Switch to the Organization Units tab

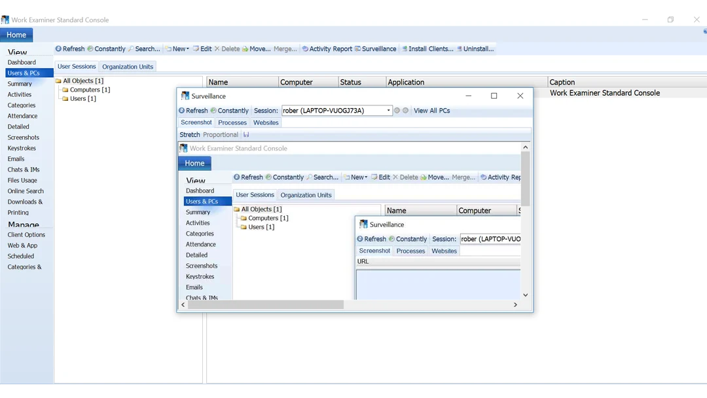(128, 67)
